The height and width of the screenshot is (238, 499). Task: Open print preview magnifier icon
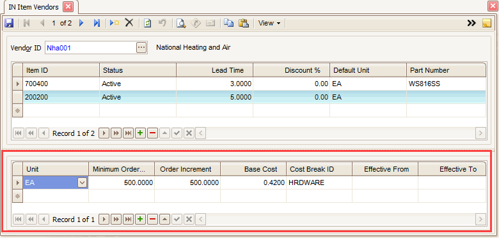tap(181, 23)
